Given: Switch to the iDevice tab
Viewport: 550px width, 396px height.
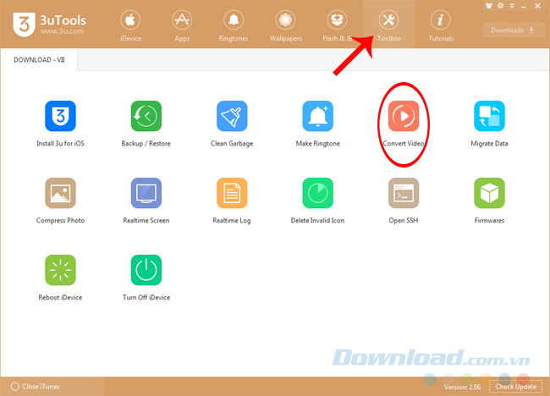Looking at the screenshot, I should coord(129,25).
